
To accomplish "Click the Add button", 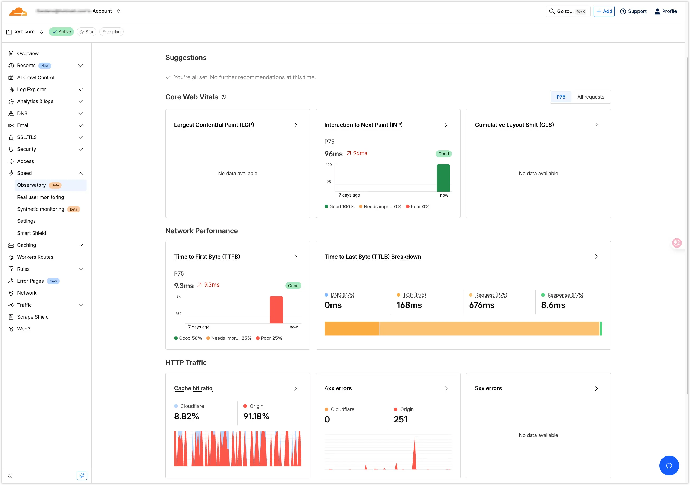I will tap(604, 11).
